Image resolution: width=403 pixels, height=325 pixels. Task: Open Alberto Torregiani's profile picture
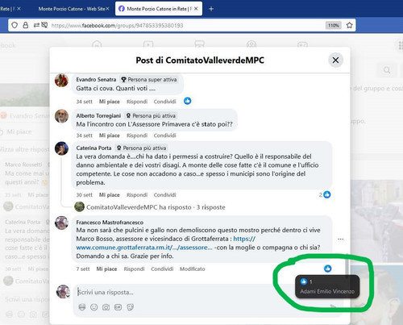pyautogui.click(x=61, y=116)
